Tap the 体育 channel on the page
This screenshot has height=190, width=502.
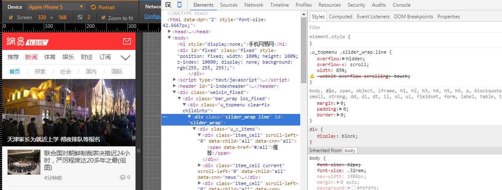point(50,57)
